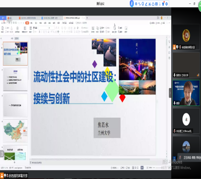Select the highlighted orange Home ribbon tab
This screenshot has width=201, height=179.
(27, 23)
